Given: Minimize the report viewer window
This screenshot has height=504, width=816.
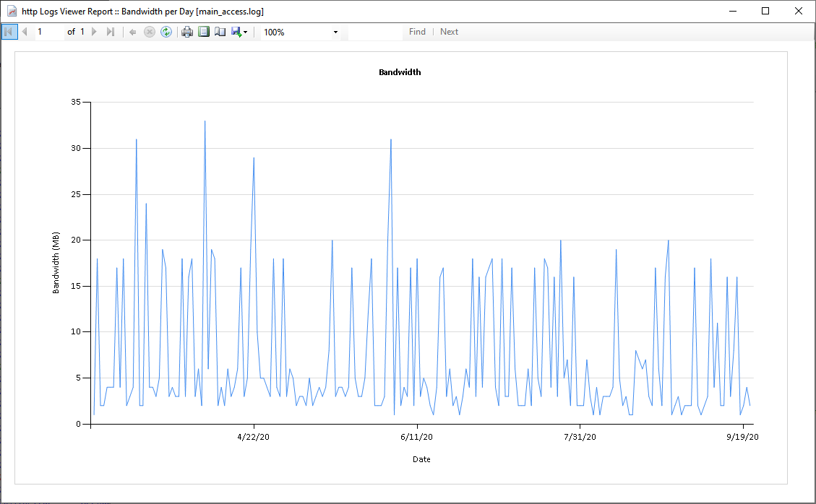Looking at the screenshot, I should [733, 11].
